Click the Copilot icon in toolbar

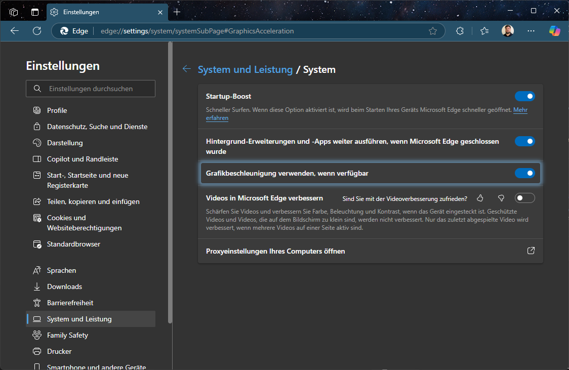pos(555,31)
